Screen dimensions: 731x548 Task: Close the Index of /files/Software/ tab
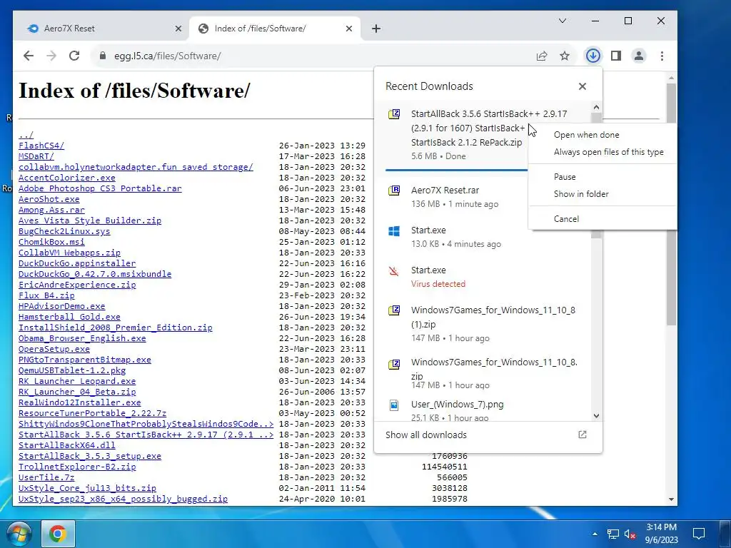click(348, 29)
